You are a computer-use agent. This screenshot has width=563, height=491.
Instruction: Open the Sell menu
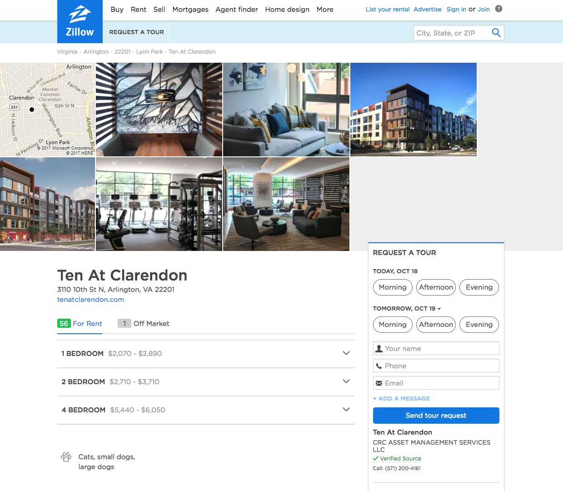click(x=159, y=9)
